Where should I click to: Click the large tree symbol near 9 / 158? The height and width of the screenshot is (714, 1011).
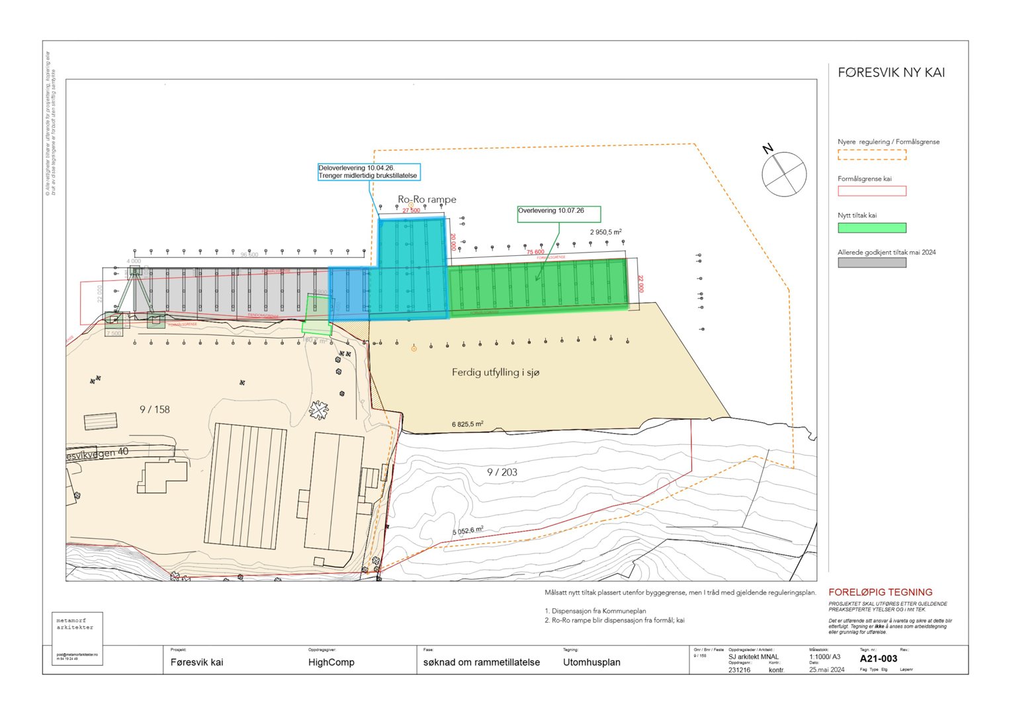[x=319, y=411]
